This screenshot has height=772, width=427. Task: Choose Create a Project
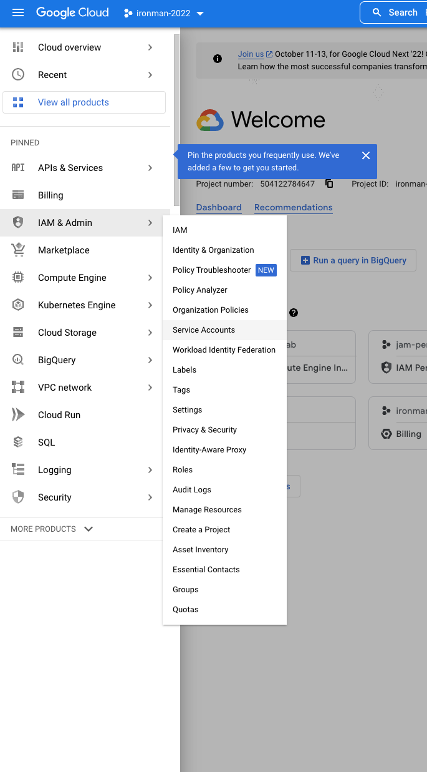pos(224,530)
